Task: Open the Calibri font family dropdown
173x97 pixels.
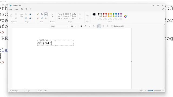Action: [x=59, y=26]
